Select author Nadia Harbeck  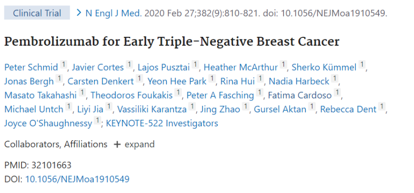(299, 82)
